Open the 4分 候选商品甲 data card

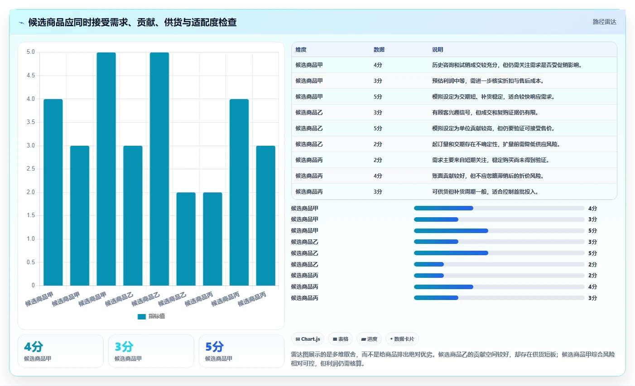[61, 351]
